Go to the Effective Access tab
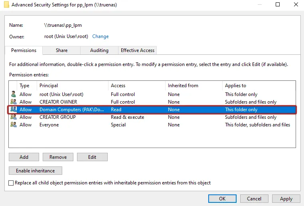The height and width of the screenshot is (206, 304). tap(138, 50)
